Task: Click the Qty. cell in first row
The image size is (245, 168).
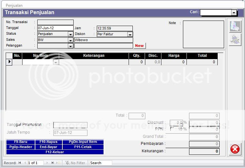Action: tap(137, 62)
